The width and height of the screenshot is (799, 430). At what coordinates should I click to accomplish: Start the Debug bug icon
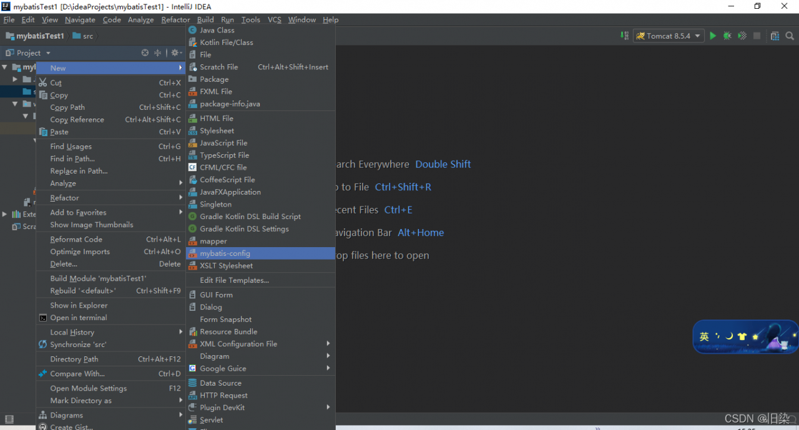tap(727, 36)
